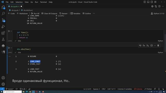Open the Run menu
This screenshot has width=166, height=93.
36,2
